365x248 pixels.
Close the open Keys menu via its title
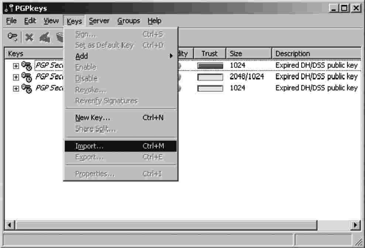(x=74, y=21)
